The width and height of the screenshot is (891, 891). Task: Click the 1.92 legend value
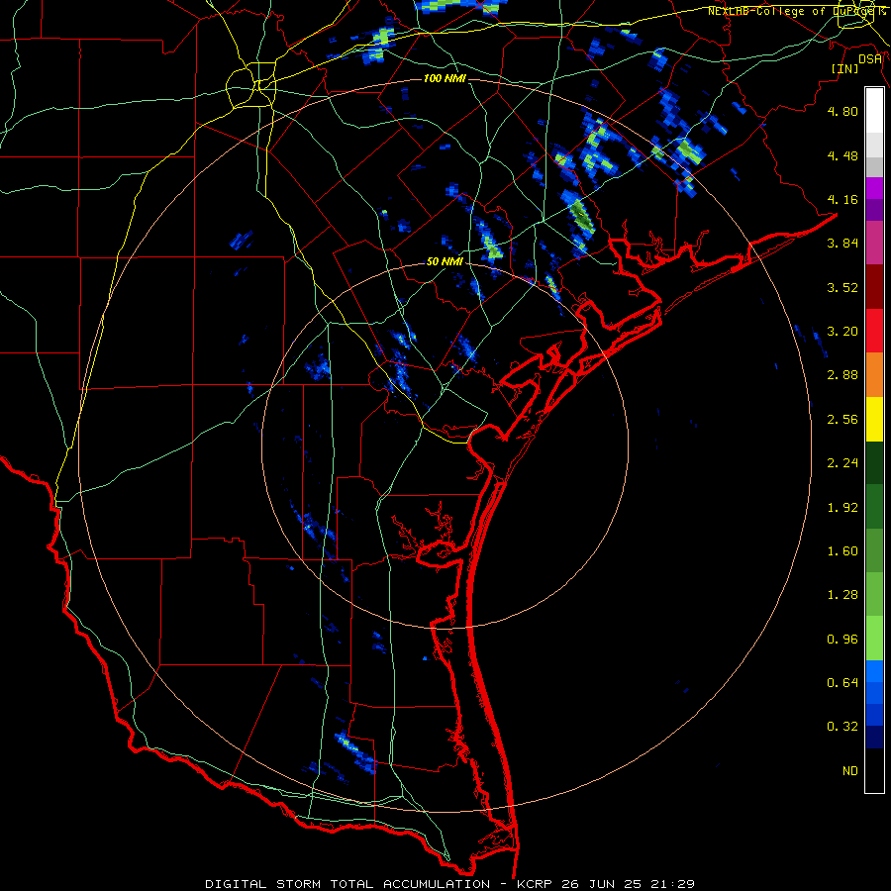pyautogui.click(x=842, y=508)
